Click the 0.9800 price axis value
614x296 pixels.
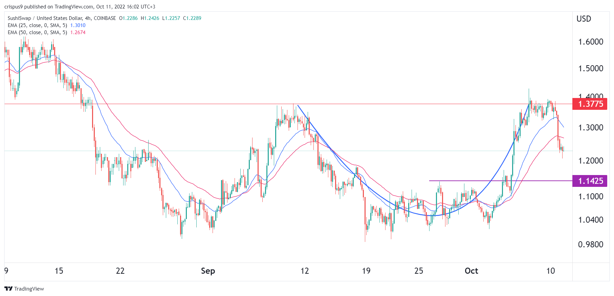point(591,245)
